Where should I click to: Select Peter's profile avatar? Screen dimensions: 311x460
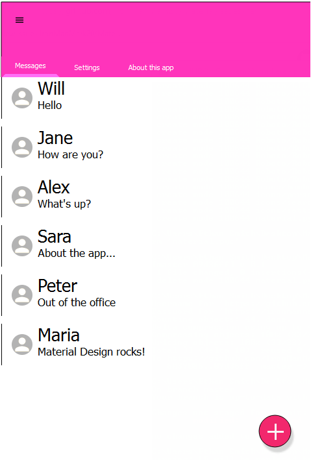coord(22,295)
